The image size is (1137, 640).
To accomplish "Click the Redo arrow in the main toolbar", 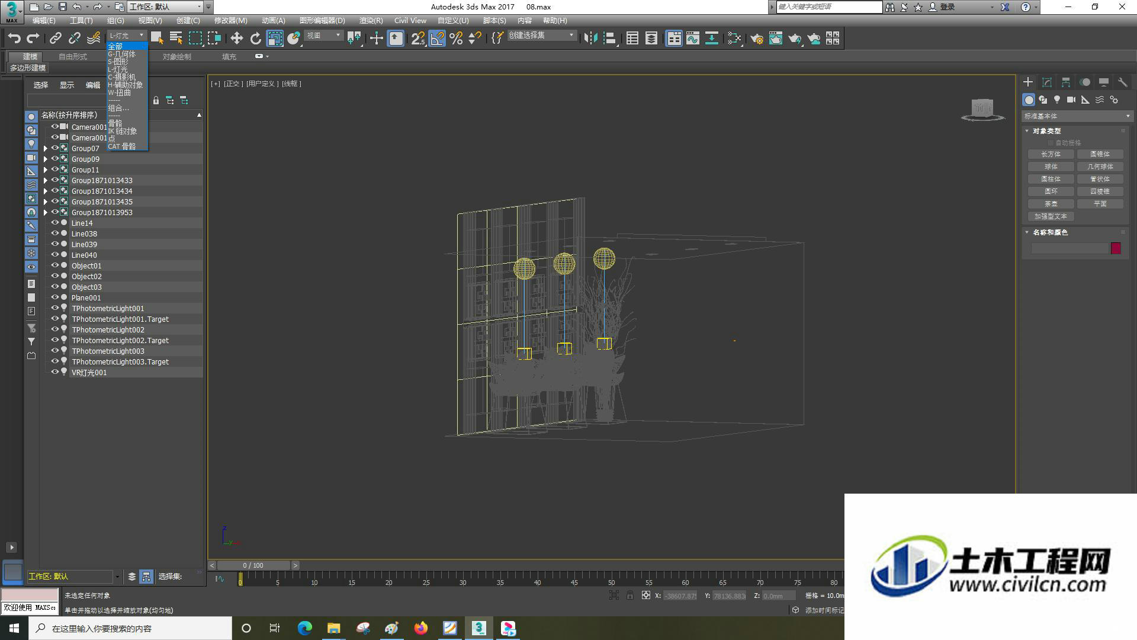I will (33, 39).
